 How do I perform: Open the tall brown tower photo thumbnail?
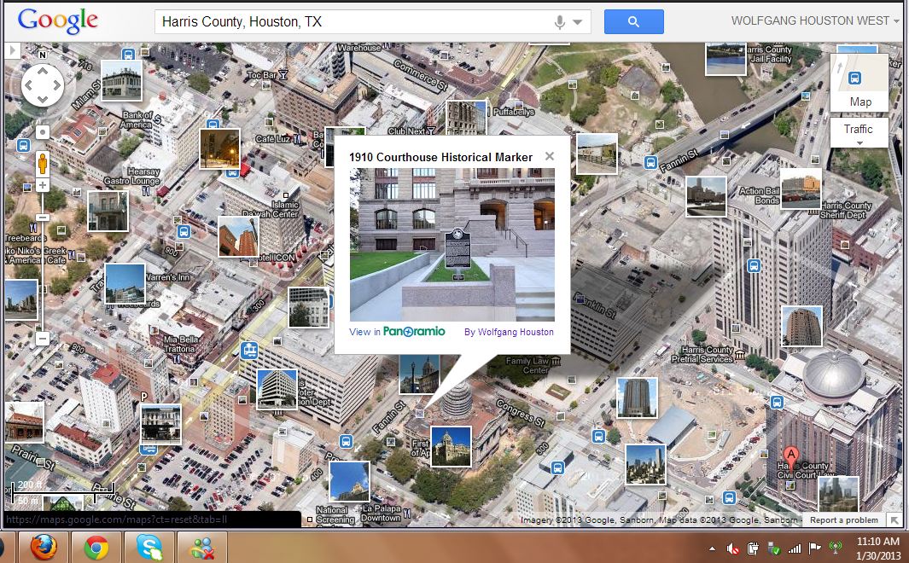801,326
